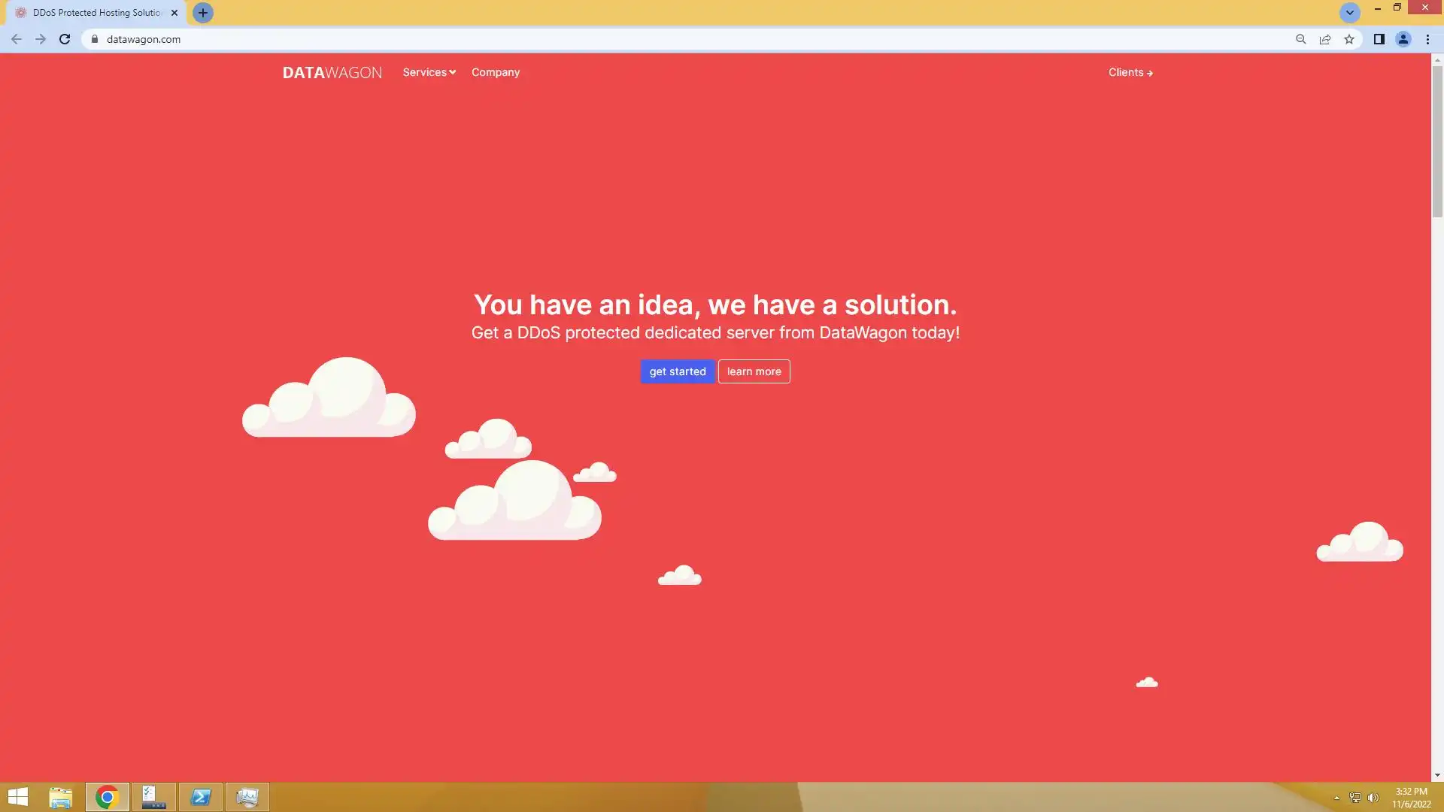
Task: Select the DDoS Protected Hosting tab
Action: pyautogui.click(x=96, y=13)
